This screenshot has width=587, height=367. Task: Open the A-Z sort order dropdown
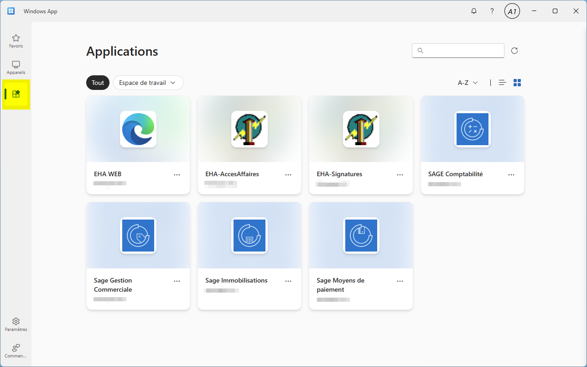[468, 83]
